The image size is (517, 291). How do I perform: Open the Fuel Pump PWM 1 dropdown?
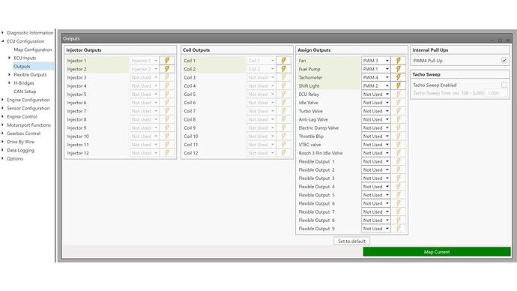[376, 69]
